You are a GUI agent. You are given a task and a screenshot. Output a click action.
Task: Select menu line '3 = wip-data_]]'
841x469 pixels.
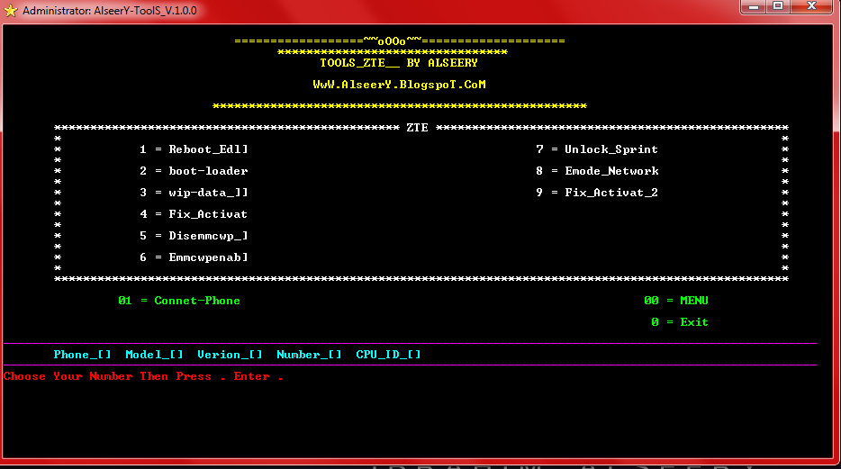[194, 193]
